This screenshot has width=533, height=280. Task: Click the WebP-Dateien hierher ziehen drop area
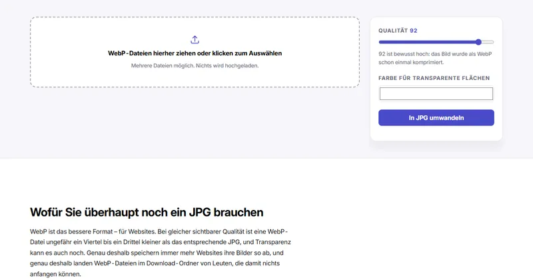(x=195, y=52)
